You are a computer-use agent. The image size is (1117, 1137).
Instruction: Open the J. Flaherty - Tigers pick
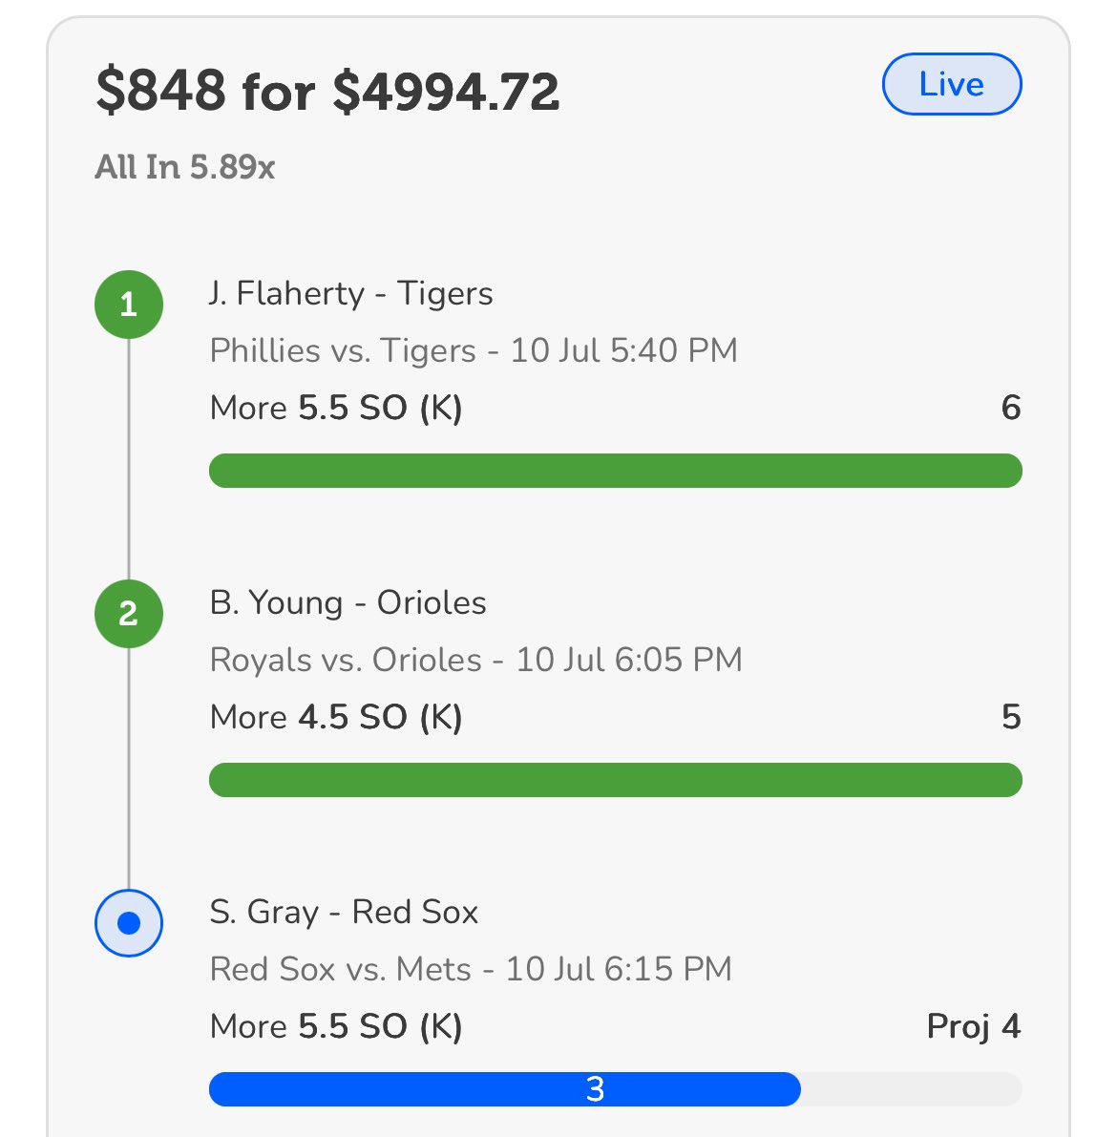351,294
